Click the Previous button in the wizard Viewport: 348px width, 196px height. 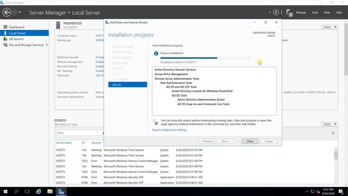[207, 141]
